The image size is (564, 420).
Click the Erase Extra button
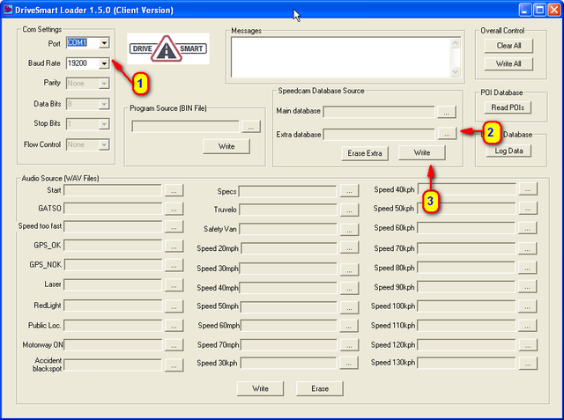click(x=365, y=153)
